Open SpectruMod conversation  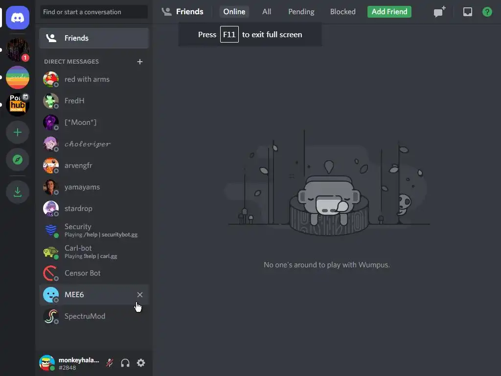pos(94,316)
